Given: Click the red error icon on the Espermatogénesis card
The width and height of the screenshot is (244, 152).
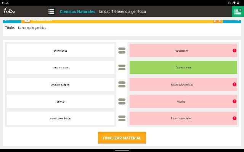Looking at the screenshot, I should coord(234,84).
